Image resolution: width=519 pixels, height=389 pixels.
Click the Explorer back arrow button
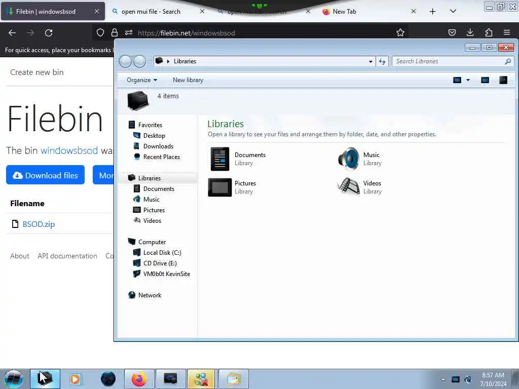[126, 61]
